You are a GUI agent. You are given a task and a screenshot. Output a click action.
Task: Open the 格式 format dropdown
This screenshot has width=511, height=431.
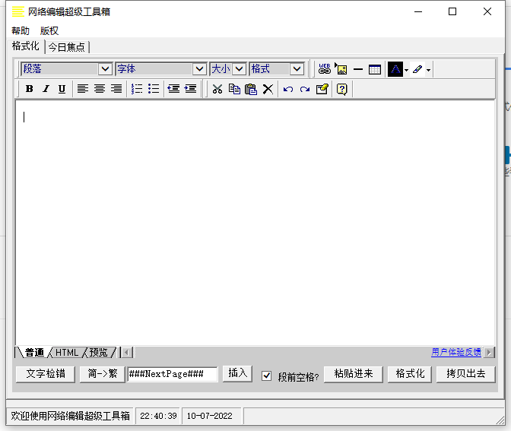point(297,69)
